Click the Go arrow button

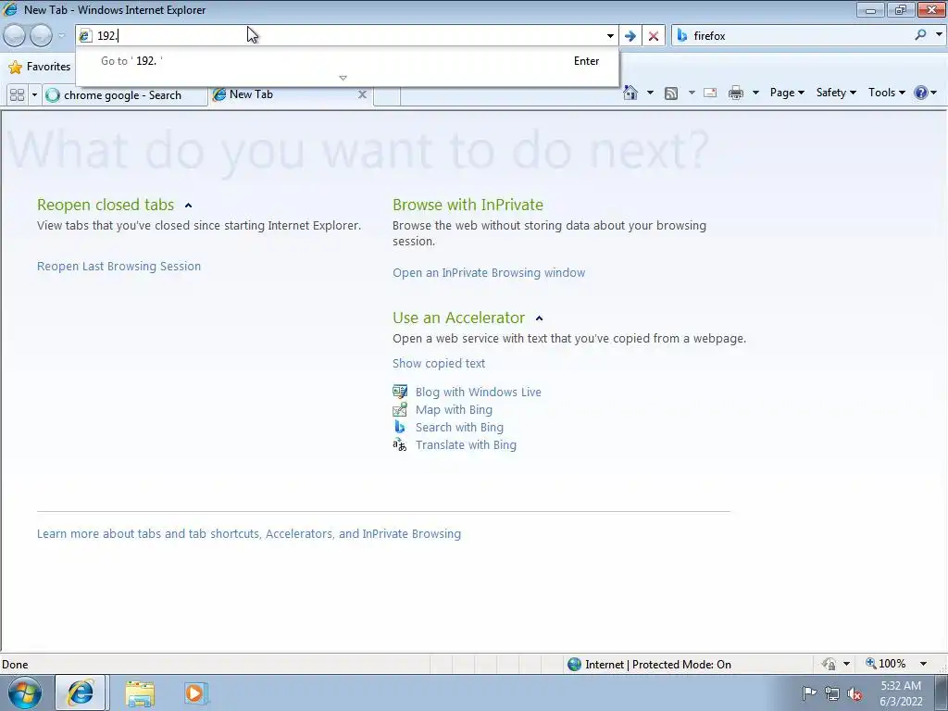[x=630, y=36]
